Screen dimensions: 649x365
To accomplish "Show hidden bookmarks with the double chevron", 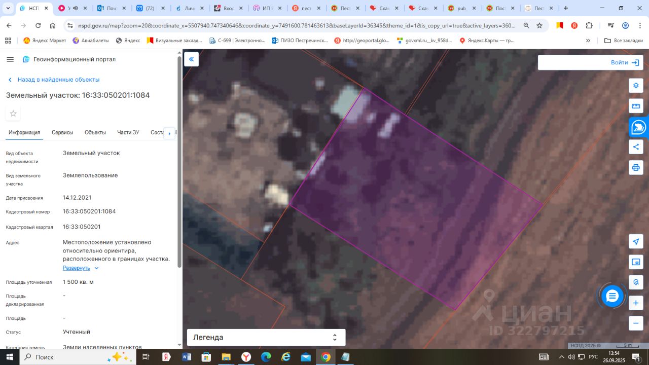I will point(588,41).
